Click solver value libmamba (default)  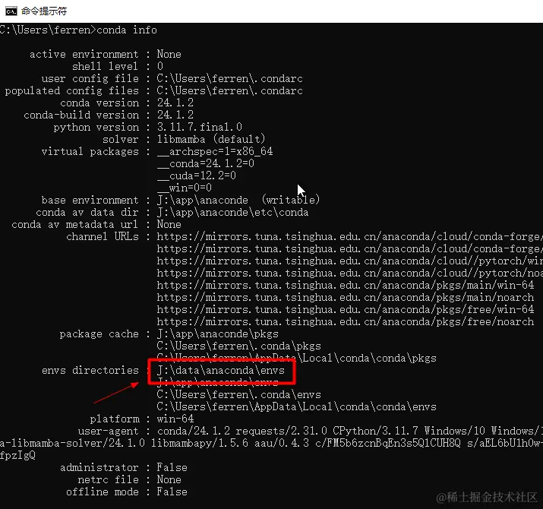click(211, 139)
